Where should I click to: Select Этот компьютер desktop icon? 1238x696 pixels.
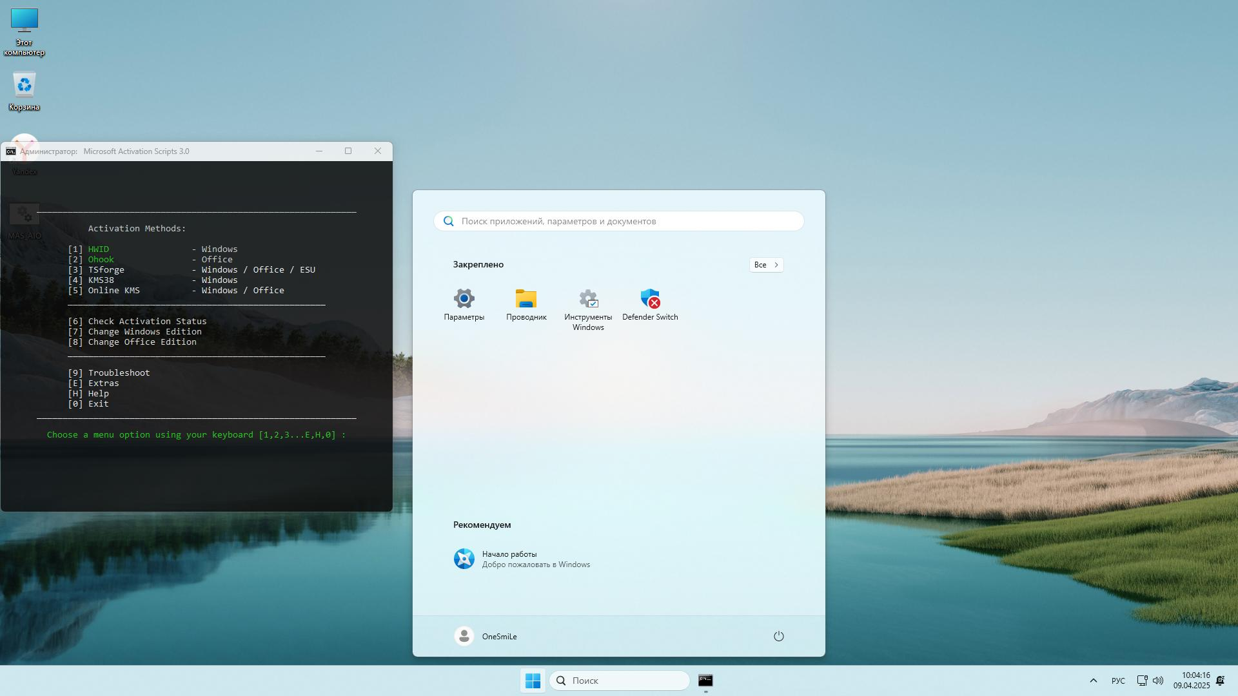point(25,32)
